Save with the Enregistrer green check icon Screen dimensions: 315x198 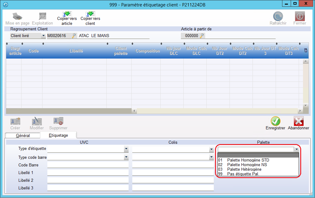tap(275, 121)
